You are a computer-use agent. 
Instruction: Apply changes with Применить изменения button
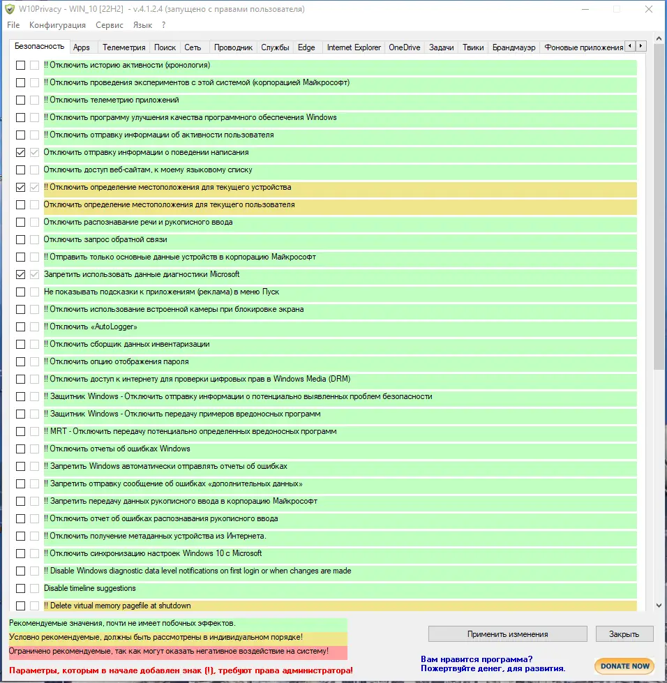coord(507,633)
